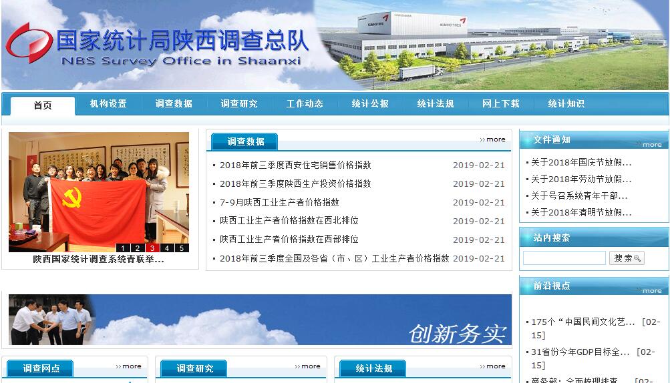Click more link in 调查数据 panel
The height and width of the screenshot is (383, 670).
[492, 139]
